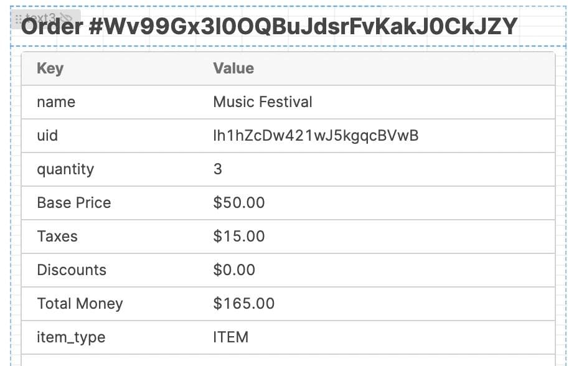The height and width of the screenshot is (366, 579).
Task: Select the uid row key cell
Action: tap(47, 136)
